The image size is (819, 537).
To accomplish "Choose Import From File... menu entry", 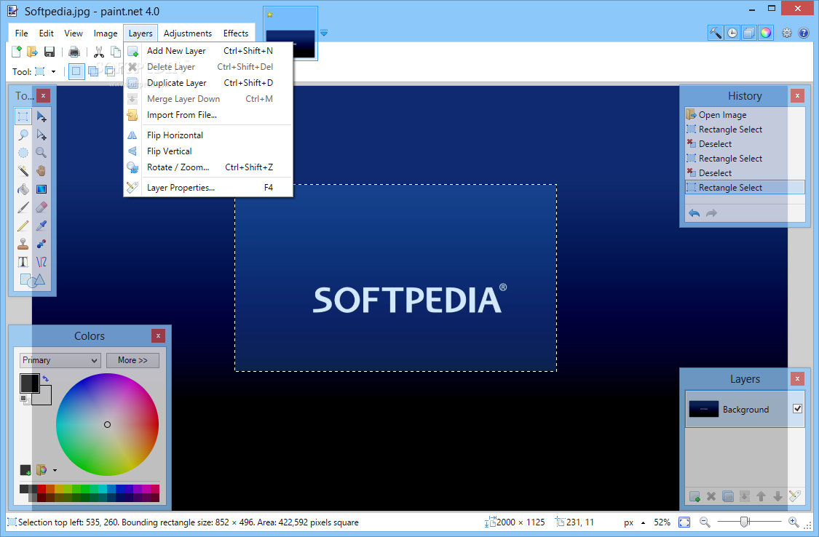I will 208,115.
